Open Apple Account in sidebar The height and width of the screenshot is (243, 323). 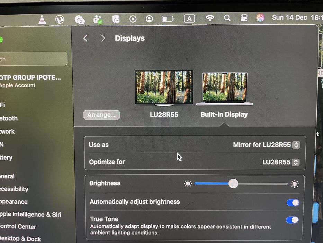pyautogui.click(x=30, y=81)
